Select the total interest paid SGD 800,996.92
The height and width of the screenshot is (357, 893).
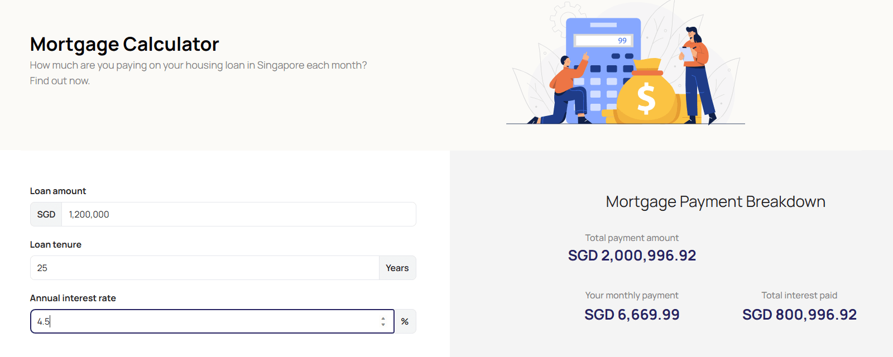tap(799, 315)
